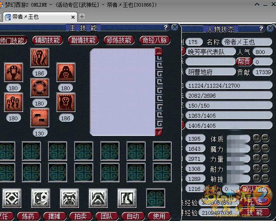The width and height of the screenshot is (276, 221).
Task: Click the 团队 button
Action: pos(107,216)
